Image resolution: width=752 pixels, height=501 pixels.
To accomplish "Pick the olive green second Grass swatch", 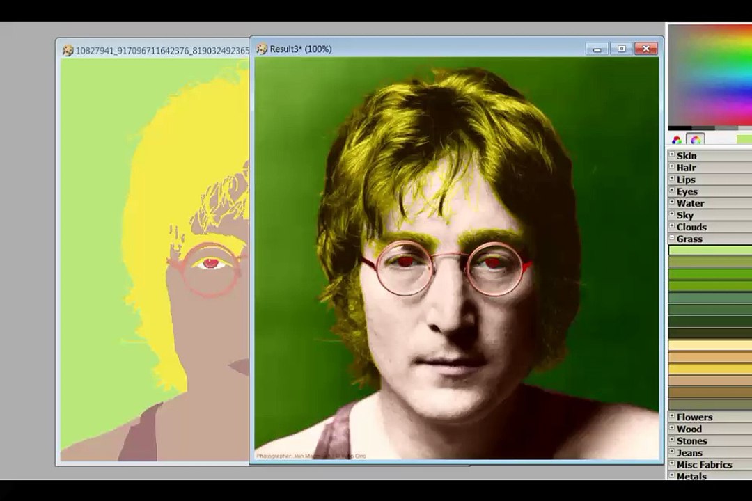I will click(710, 262).
